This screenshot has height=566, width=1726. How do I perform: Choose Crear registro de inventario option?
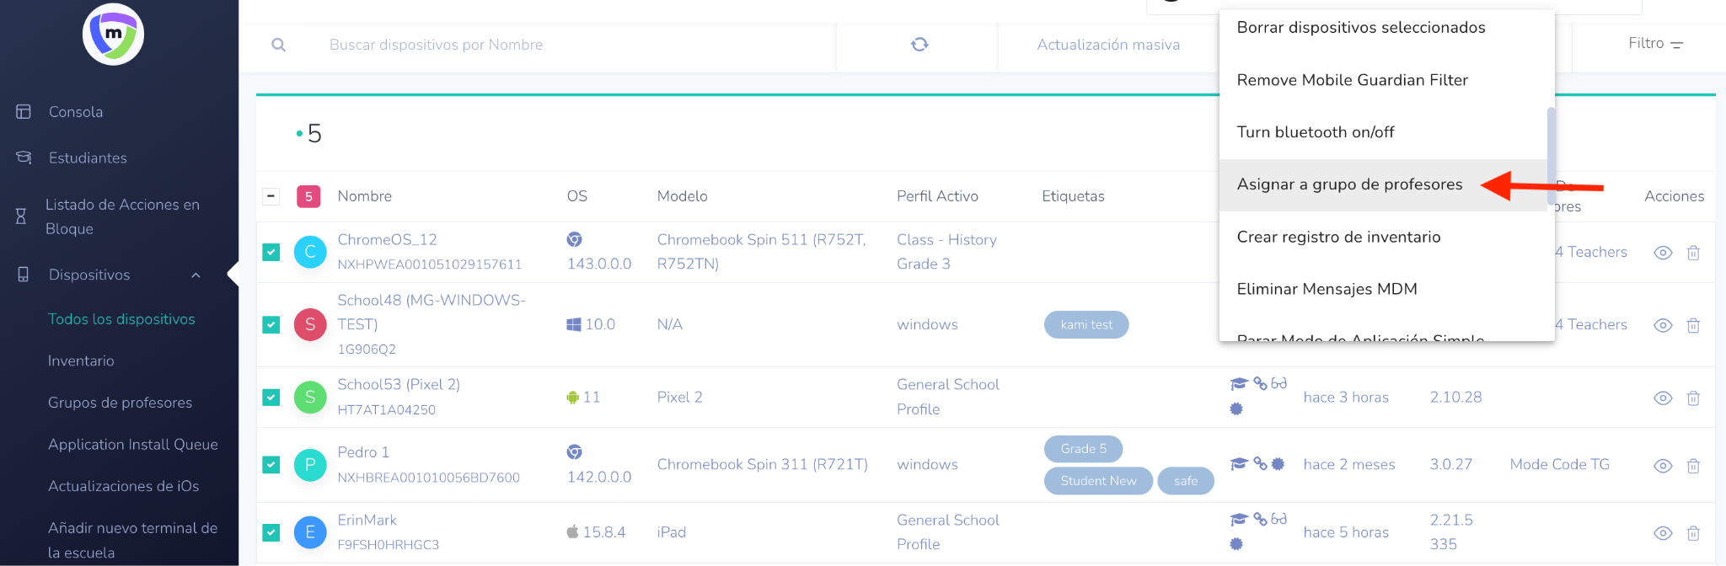[x=1338, y=237]
